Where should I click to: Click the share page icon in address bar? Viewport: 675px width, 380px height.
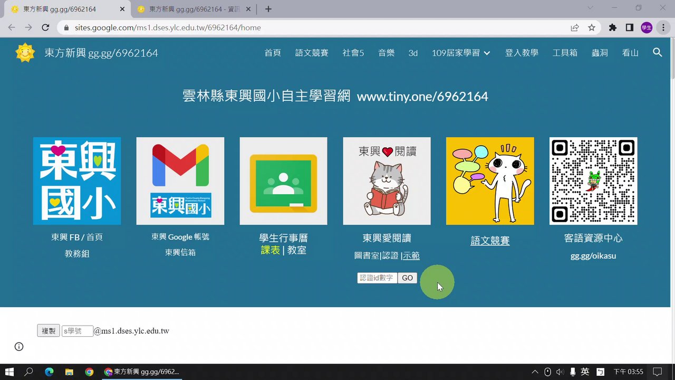coord(575,27)
